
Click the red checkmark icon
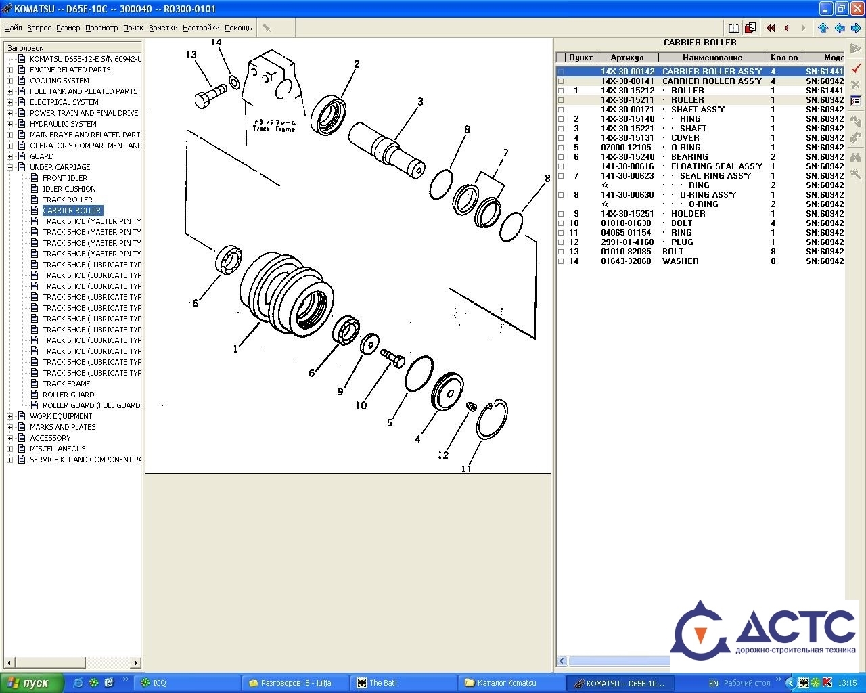(856, 68)
